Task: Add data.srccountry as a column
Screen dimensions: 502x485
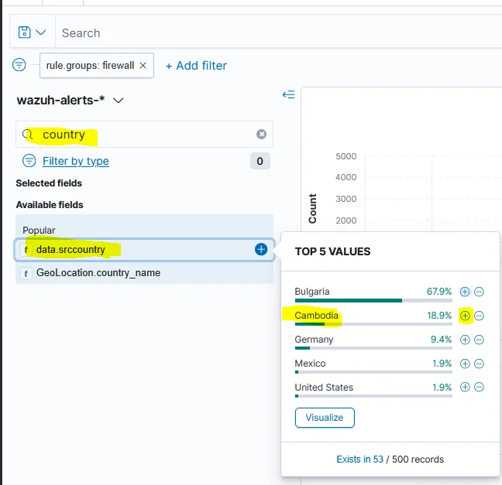Action: [x=261, y=249]
